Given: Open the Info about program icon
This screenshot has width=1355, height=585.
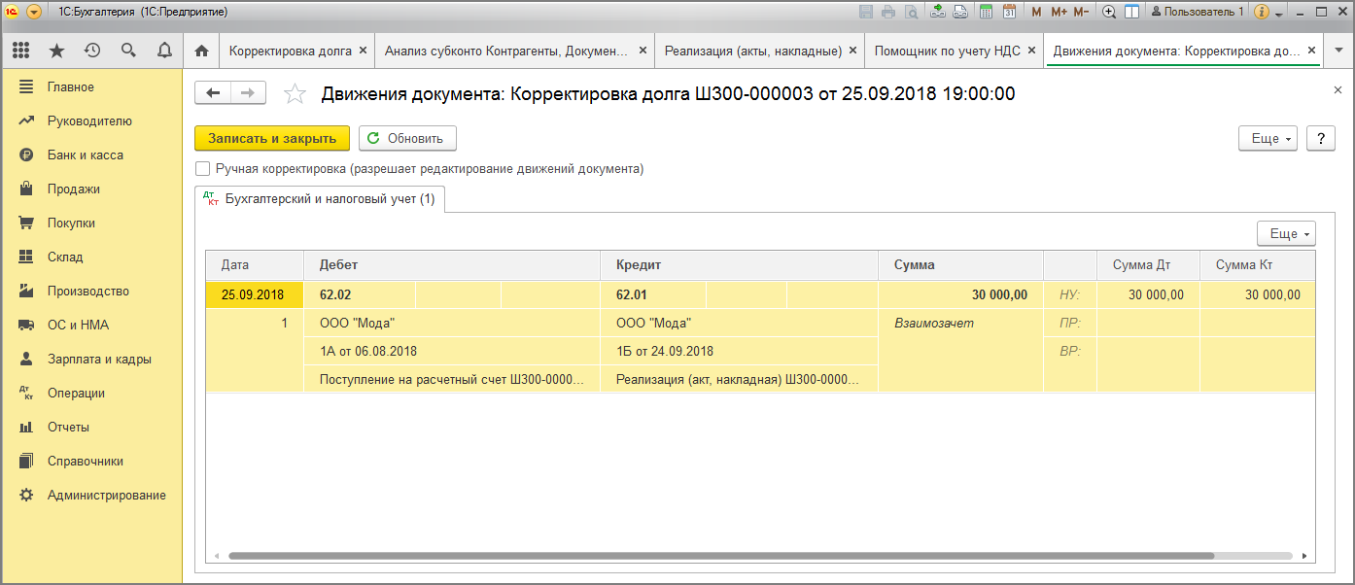Looking at the screenshot, I should coord(1263,12).
